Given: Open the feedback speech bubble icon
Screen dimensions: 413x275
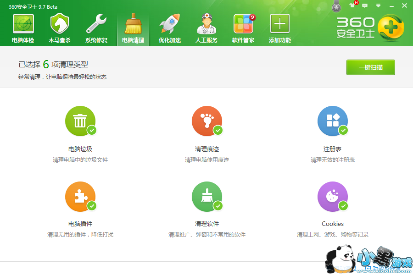Looking at the screenshot, I should 365,5.
